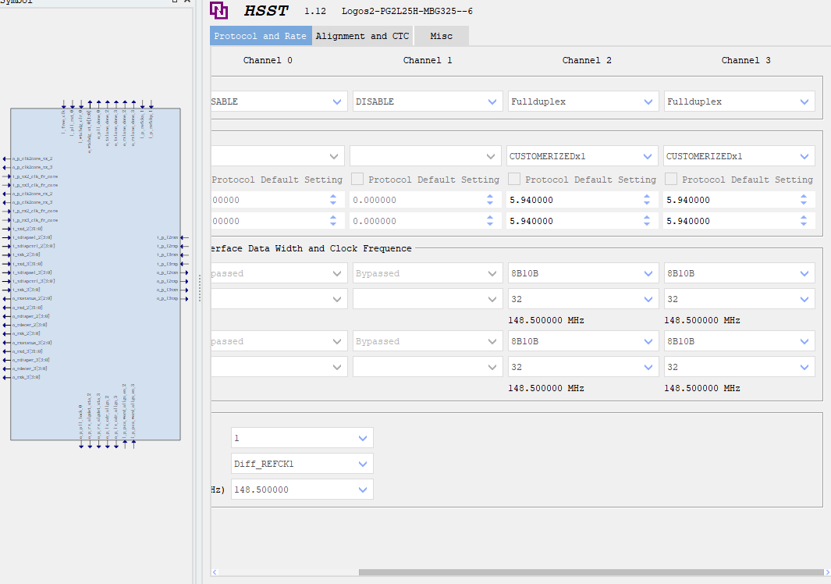Open the lower 8B10B dropdown for Channel 3
Screen dimensions: 831x584
coord(739,341)
